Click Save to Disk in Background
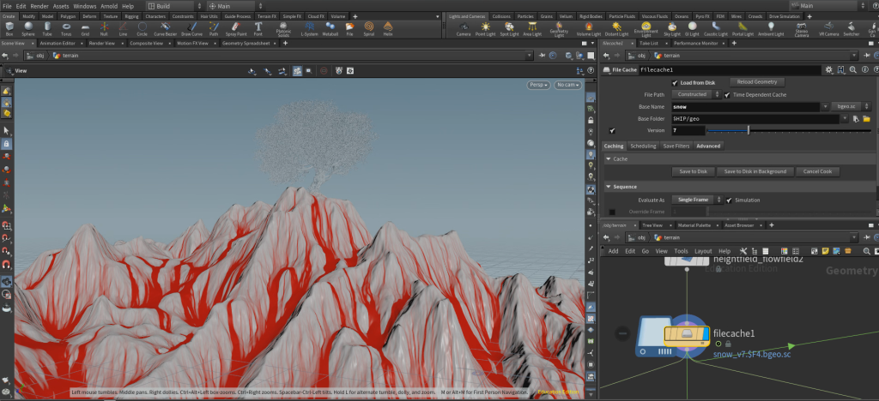Viewport: 879px width, 401px height. pyautogui.click(x=755, y=171)
